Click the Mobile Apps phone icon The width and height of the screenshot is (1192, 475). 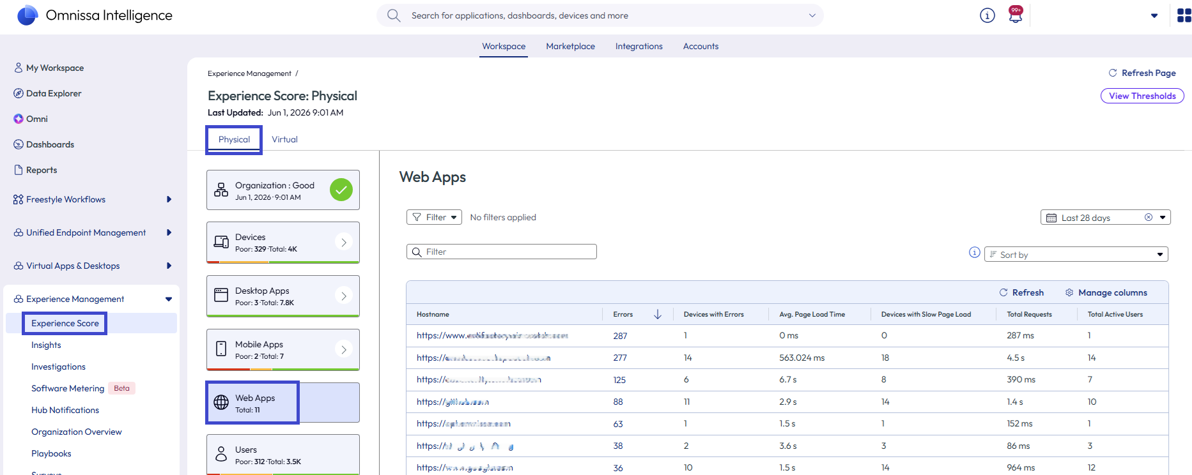[x=221, y=349]
